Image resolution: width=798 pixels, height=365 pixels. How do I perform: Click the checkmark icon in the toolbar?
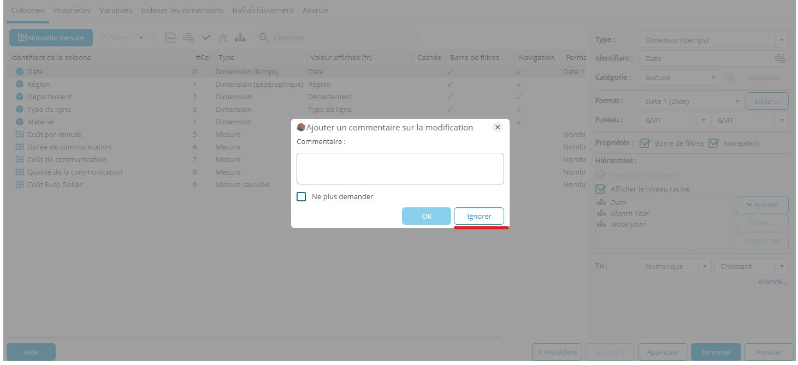coord(206,38)
